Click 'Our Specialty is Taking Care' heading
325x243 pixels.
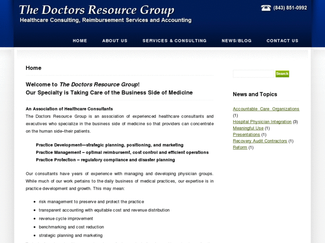[x=109, y=92]
